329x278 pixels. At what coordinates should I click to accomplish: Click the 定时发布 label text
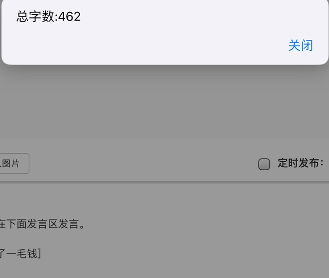click(x=300, y=163)
